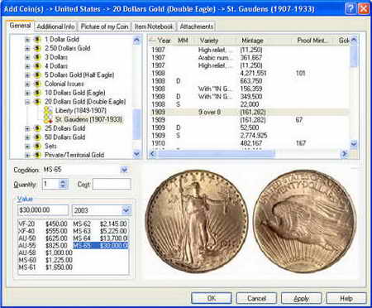
Task: Click the Cost input field
Action: 112,184
